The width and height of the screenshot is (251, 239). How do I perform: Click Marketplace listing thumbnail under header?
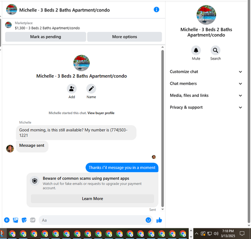tap(9, 25)
